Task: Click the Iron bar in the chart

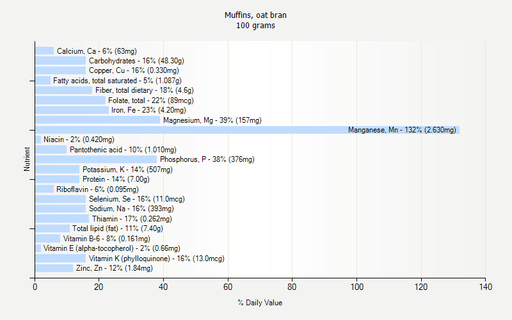Action: click(72, 110)
